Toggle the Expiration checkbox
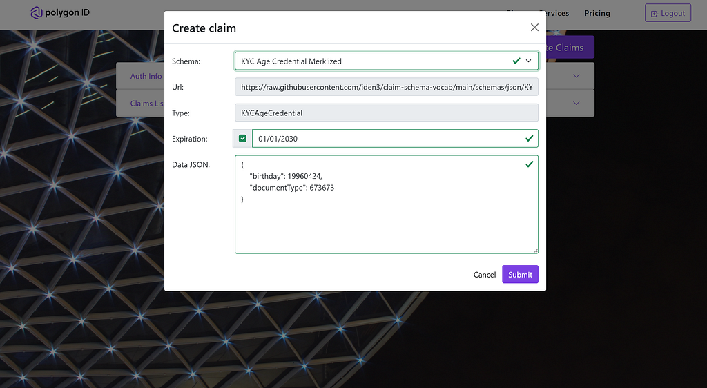 coord(242,138)
